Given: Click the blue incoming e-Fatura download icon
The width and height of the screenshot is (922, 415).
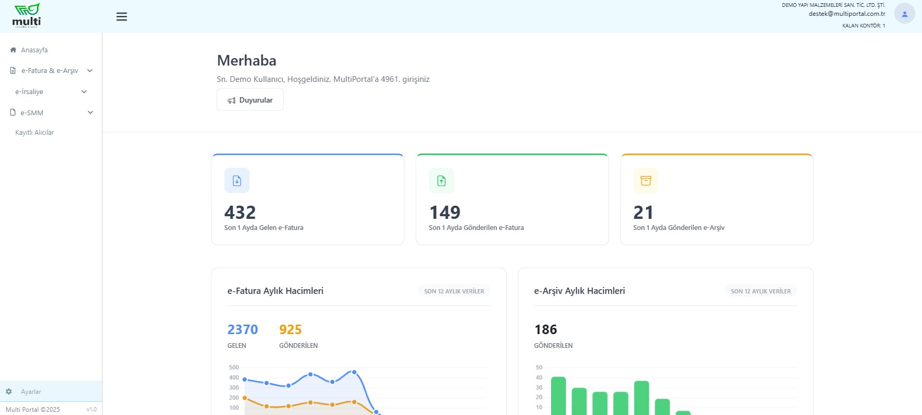Looking at the screenshot, I should (237, 181).
